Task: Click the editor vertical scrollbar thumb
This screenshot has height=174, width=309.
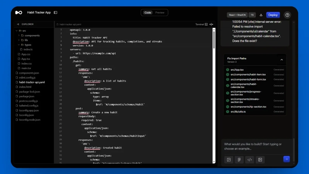Action: (x=214, y=39)
